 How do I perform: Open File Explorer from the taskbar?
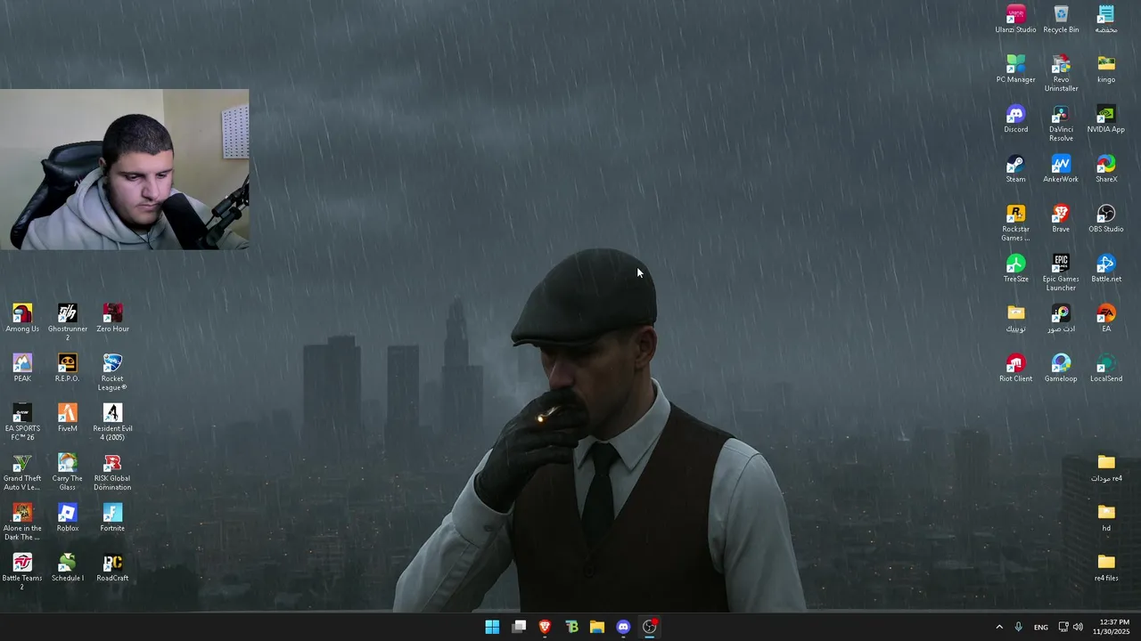click(x=597, y=627)
